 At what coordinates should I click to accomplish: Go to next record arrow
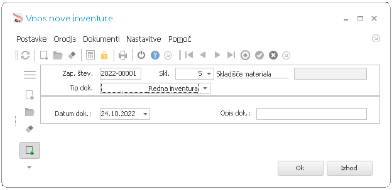point(217,55)
